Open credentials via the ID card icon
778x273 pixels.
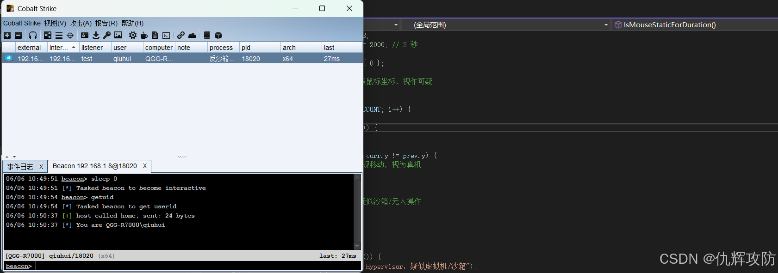click(x=85, y=35)
